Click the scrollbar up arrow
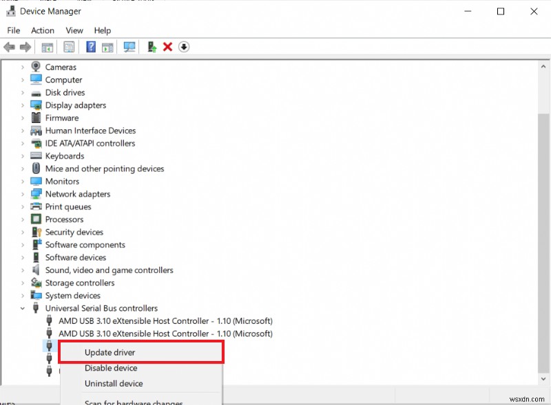551x405 pixels. (543, 66)
